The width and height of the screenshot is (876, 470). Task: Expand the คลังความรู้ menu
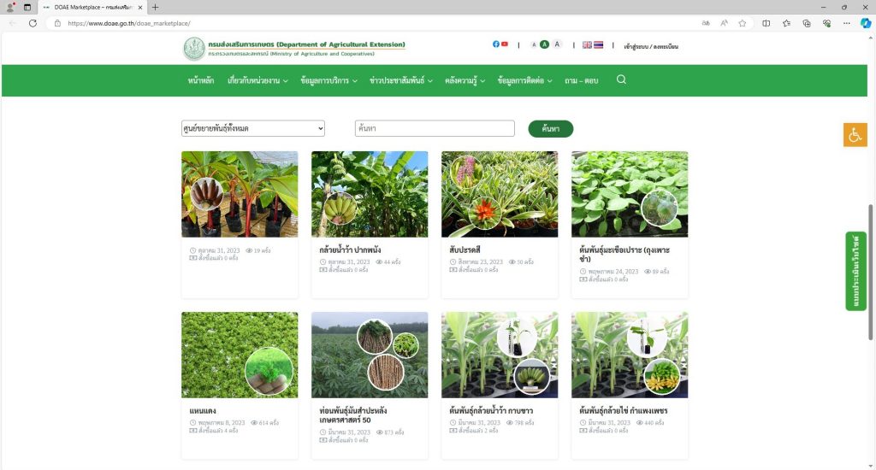click(x=465, y=80)
